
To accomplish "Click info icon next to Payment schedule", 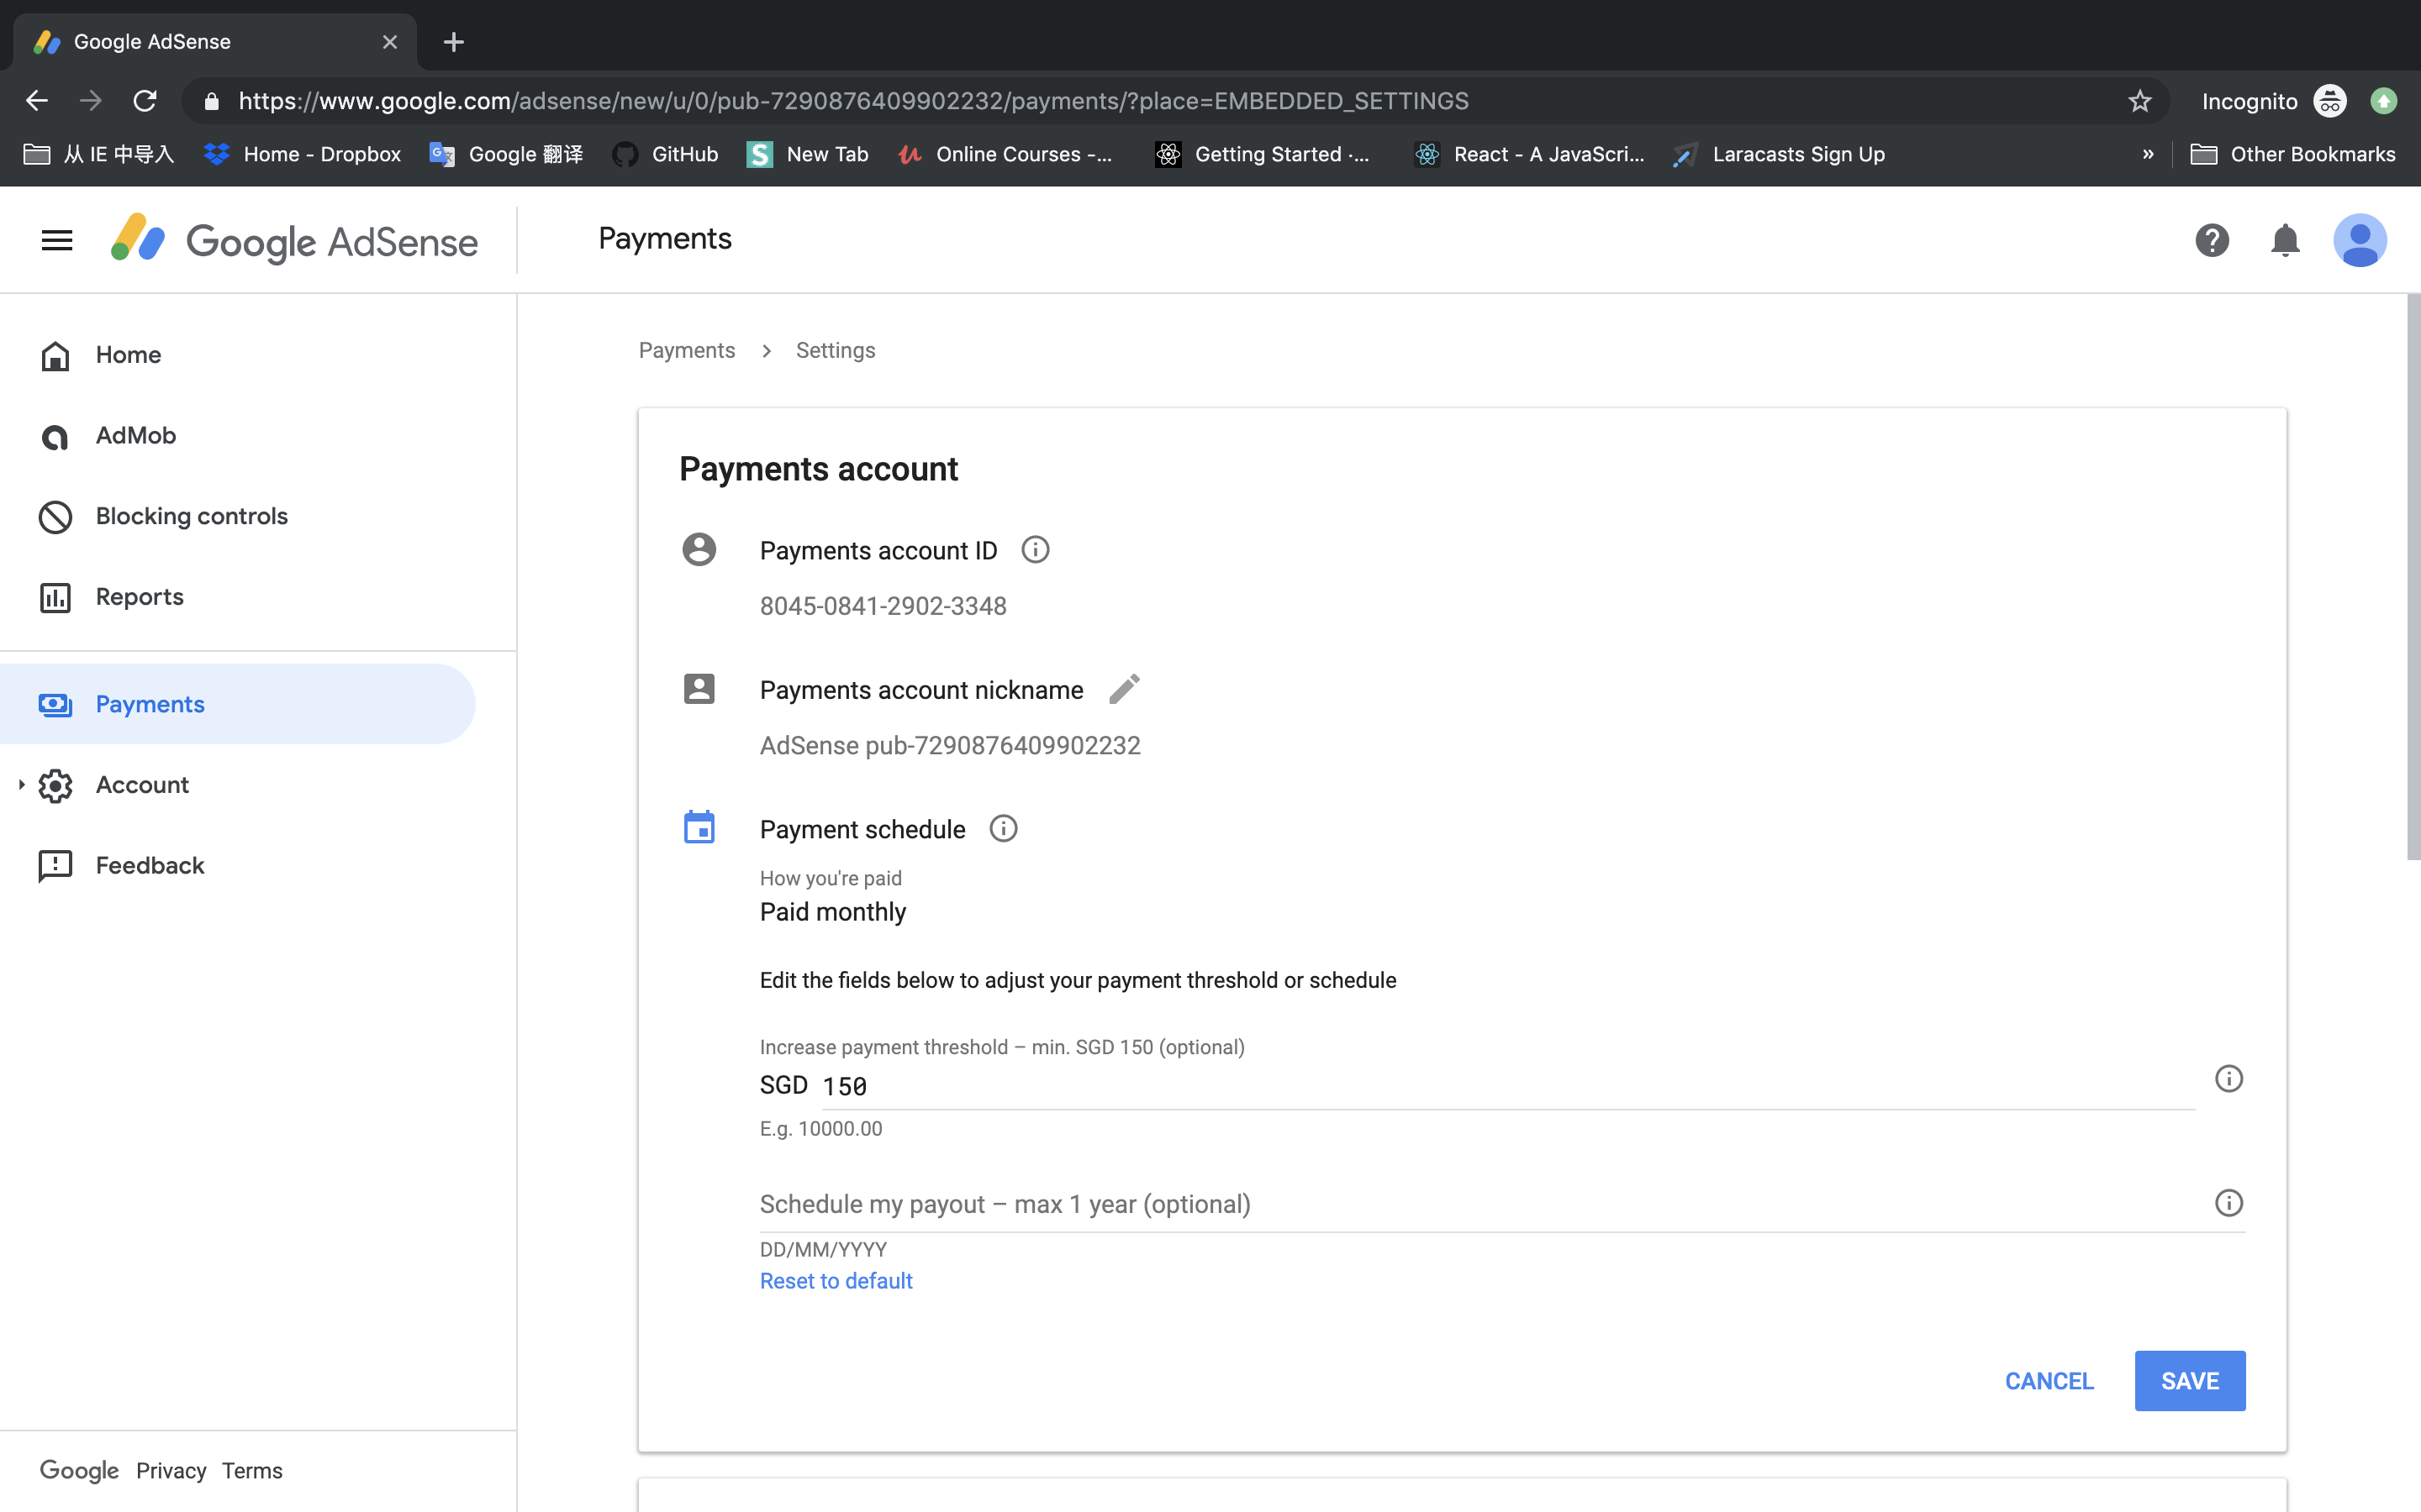I will tap(1004, 829).
